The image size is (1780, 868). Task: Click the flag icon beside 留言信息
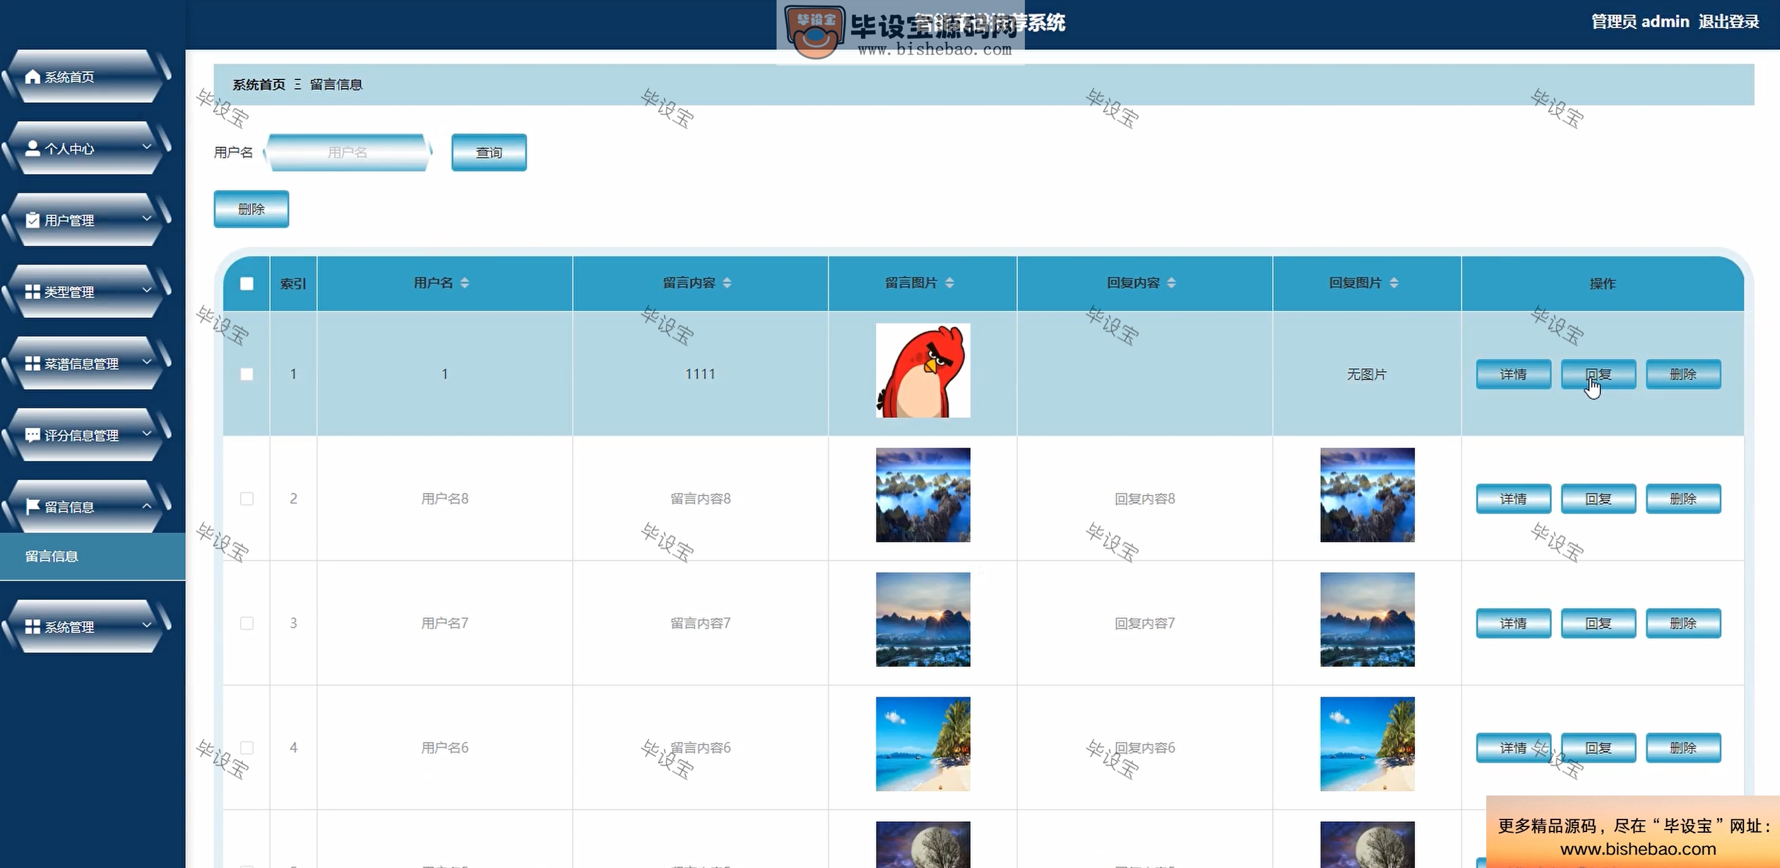(33, 507)
